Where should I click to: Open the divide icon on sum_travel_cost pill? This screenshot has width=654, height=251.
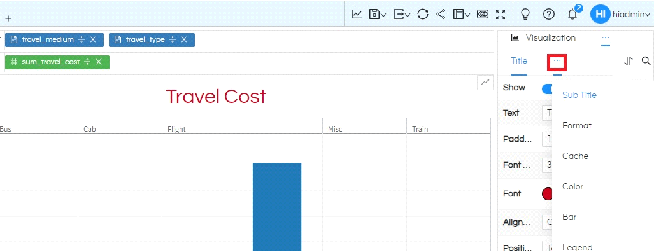click(x=87, y=62)
